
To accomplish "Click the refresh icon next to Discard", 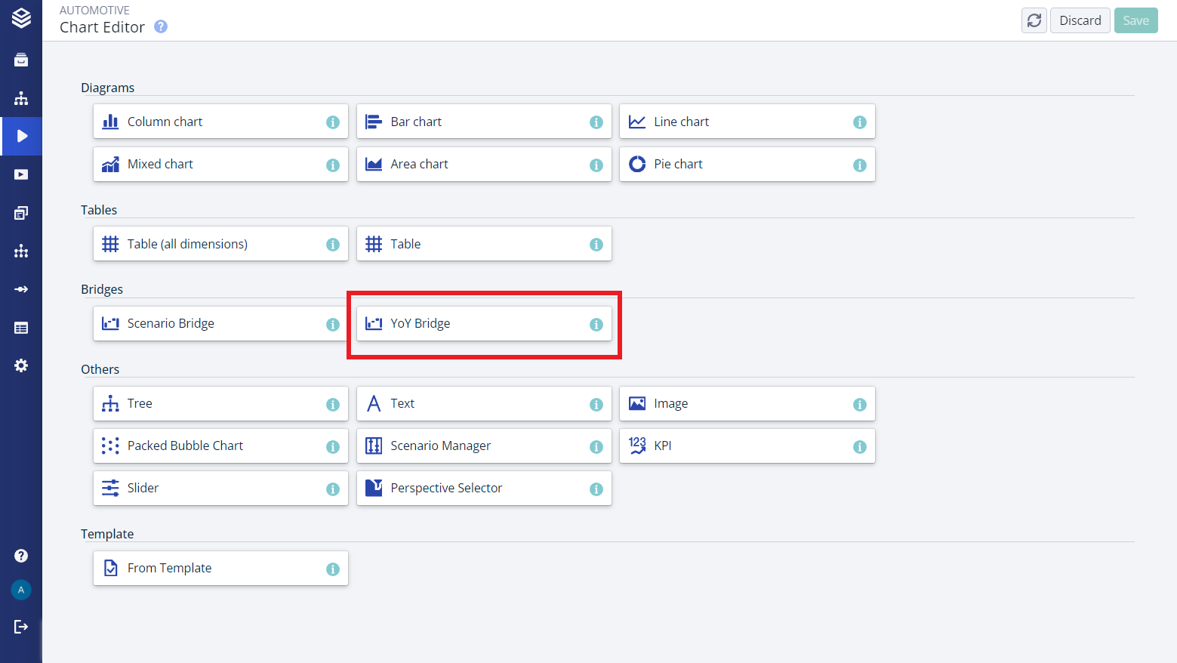I will point(1034,20).
